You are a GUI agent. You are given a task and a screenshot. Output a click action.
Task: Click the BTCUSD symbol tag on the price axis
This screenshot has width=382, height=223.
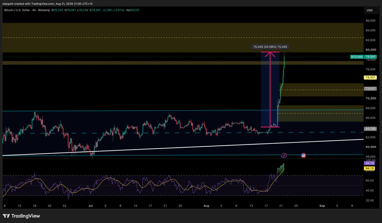[x=357, y=57]
